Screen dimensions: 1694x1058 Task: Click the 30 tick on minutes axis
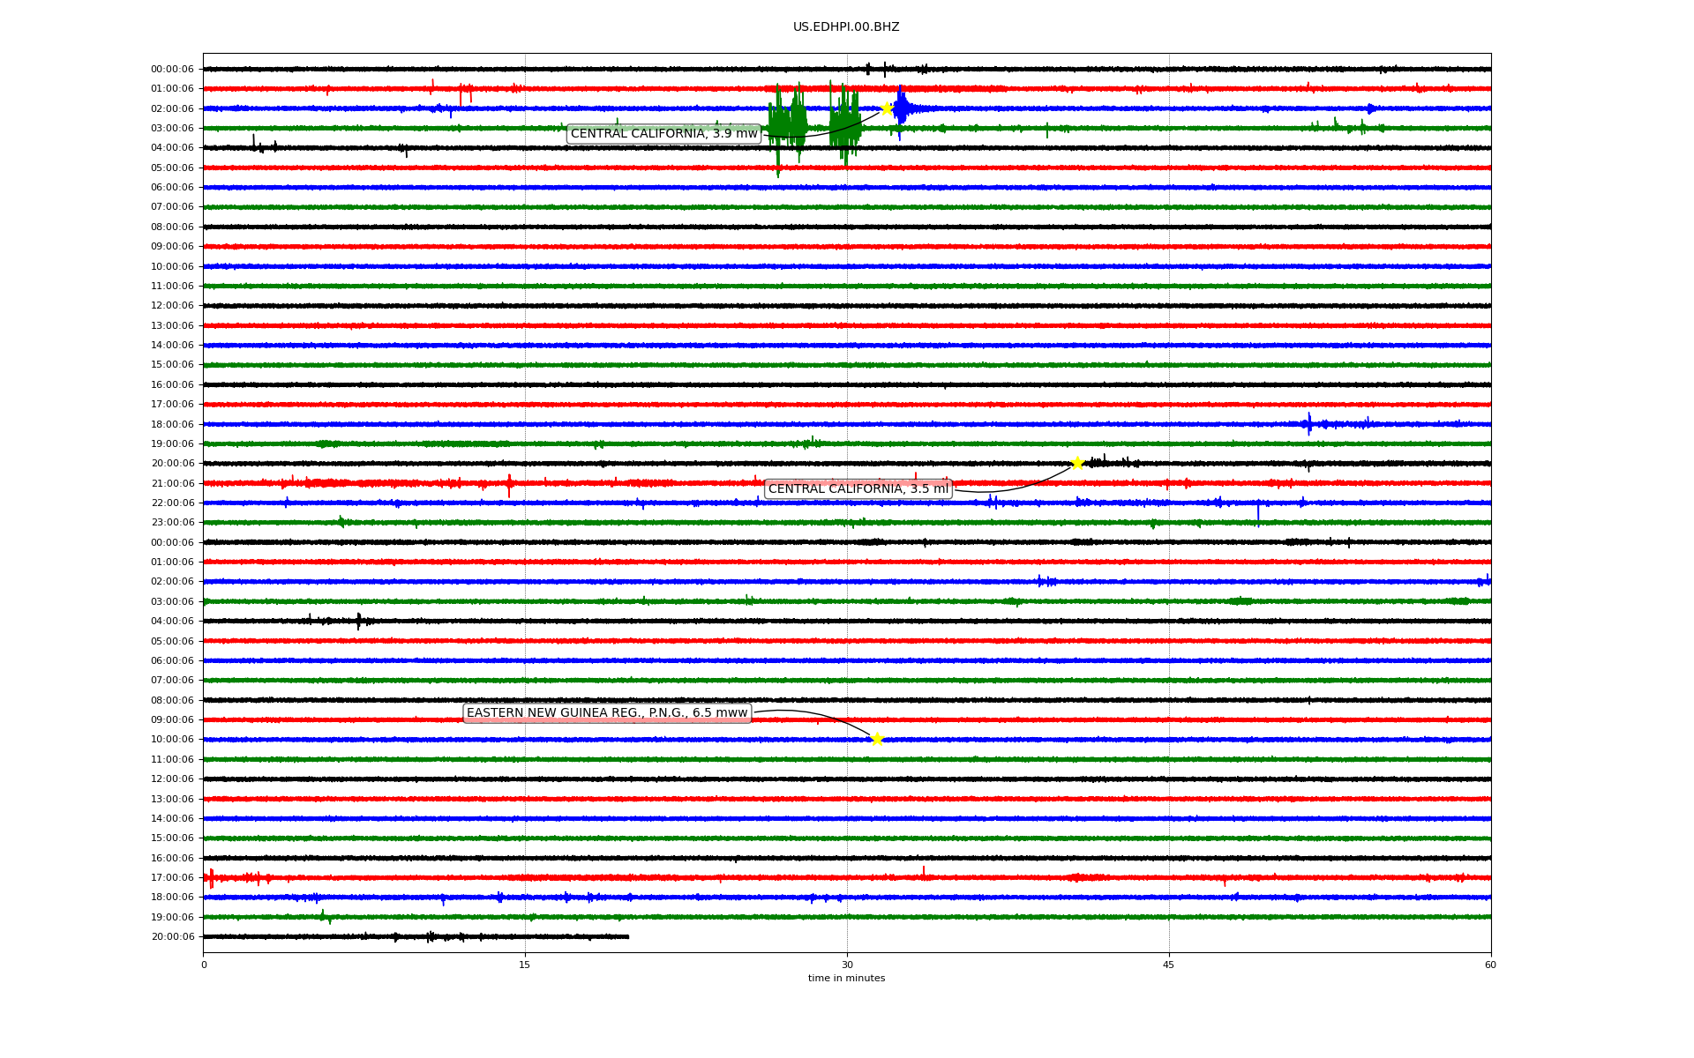847,965
